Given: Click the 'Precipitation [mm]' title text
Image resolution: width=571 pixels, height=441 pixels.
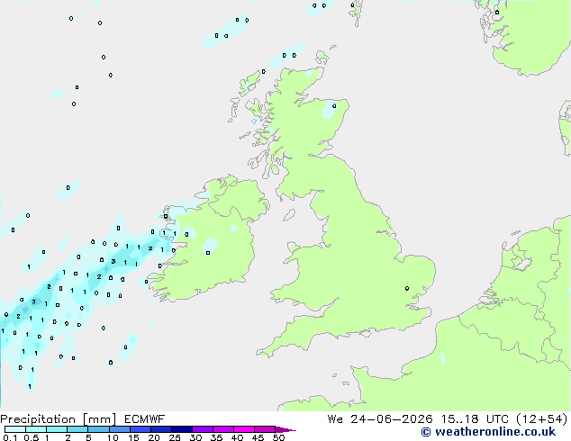Looking at the screenshot, I should [59, 419].
